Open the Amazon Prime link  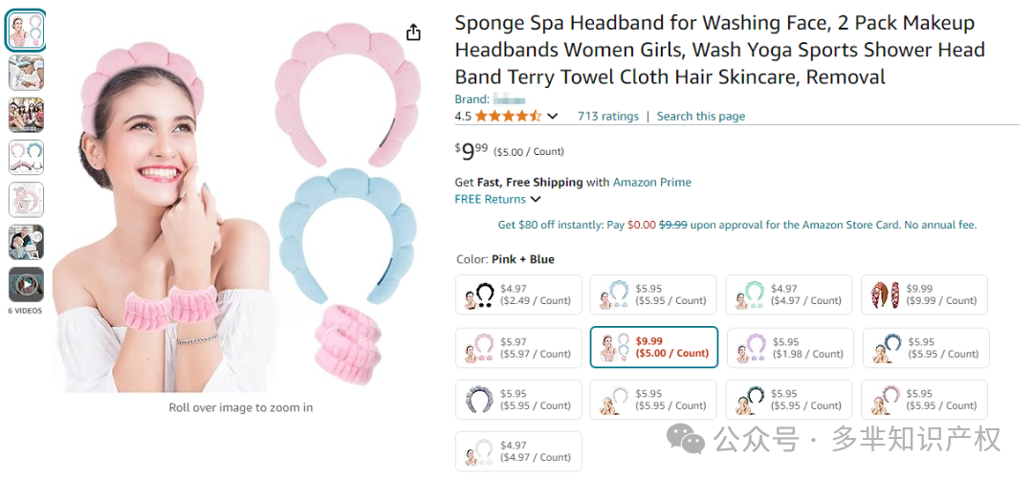[652, 183]
